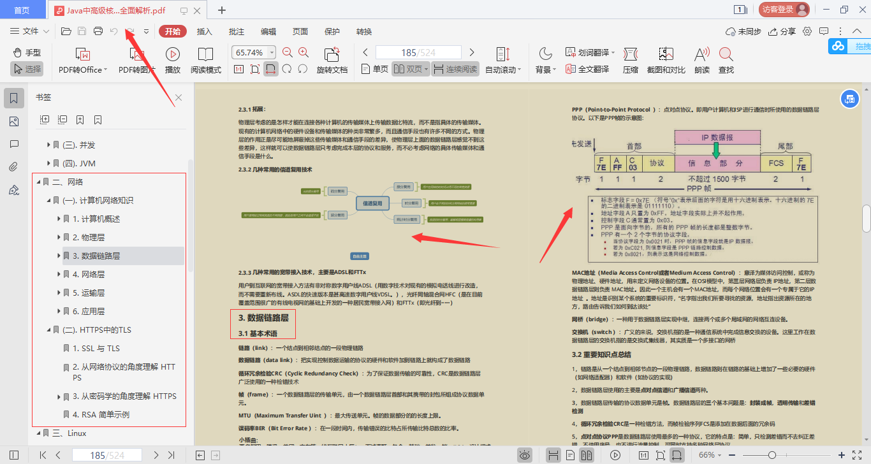Open the 压缩 compress tool

[x=631, y=61]
